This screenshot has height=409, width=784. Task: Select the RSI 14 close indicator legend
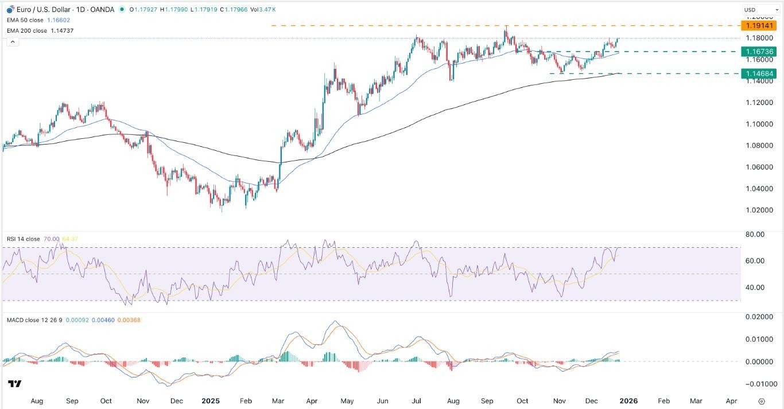tap(24, 239)
